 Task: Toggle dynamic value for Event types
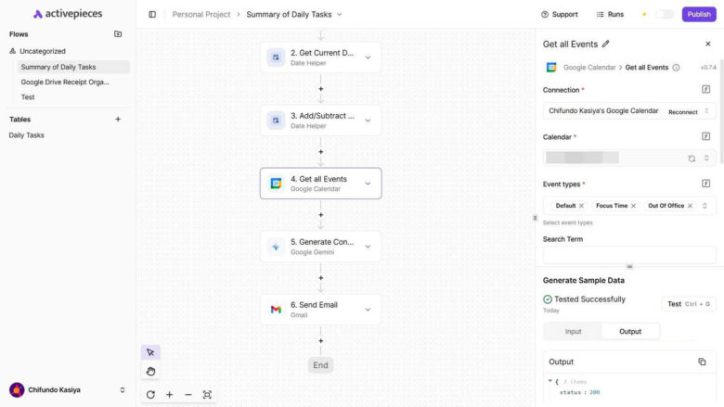(x=706, y=184)
